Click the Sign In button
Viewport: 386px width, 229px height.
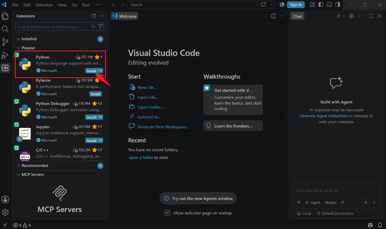(x=295, y=5)
